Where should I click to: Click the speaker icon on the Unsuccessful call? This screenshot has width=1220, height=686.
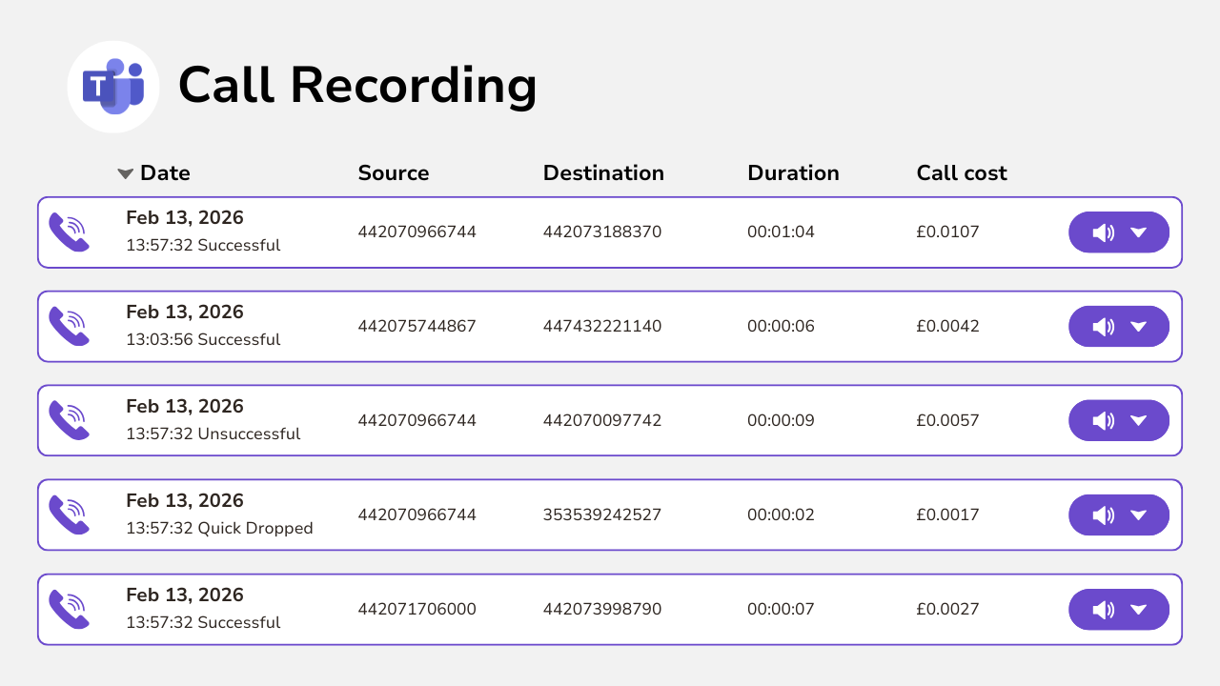click(x=1104, y=420)
